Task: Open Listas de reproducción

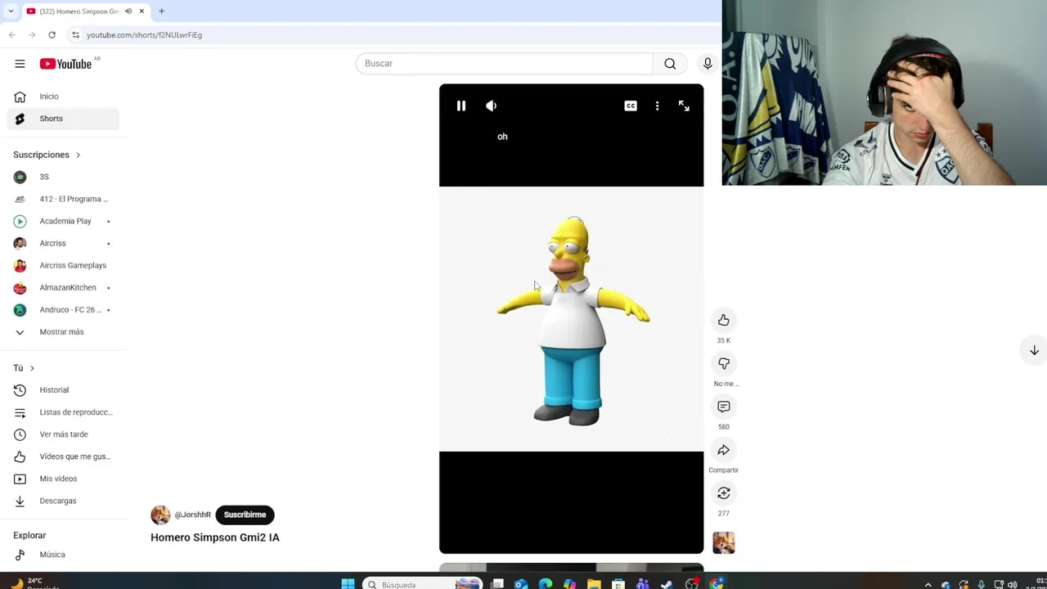Action: (64, 412)
